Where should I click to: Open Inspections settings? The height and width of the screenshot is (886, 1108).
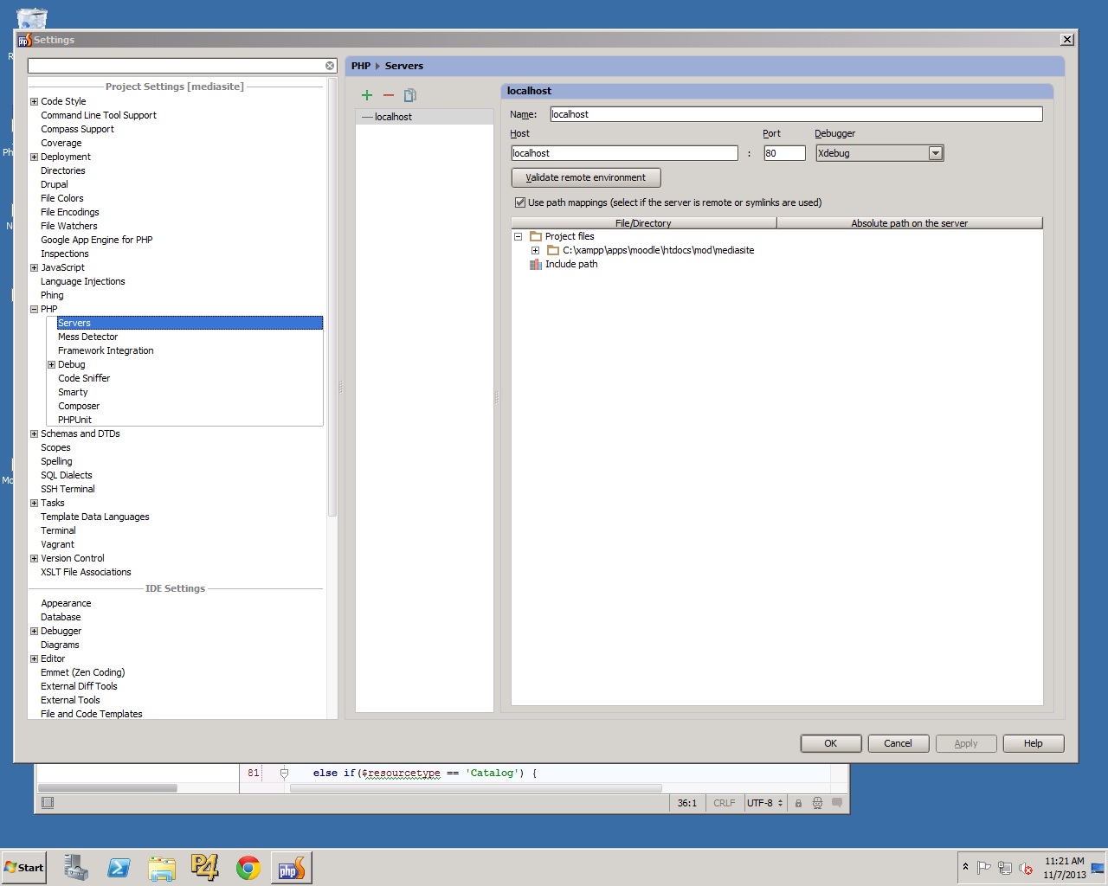click(x=65, y=254)
